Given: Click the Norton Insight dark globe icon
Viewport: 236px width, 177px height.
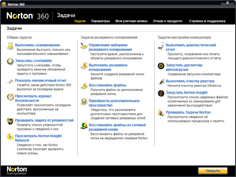Looking at the screenshot, I should pyautogui.click(x=161, y=93).
